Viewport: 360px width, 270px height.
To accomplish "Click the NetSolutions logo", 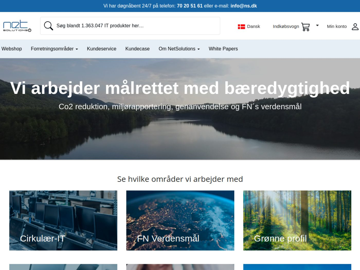I will [17, 26].
